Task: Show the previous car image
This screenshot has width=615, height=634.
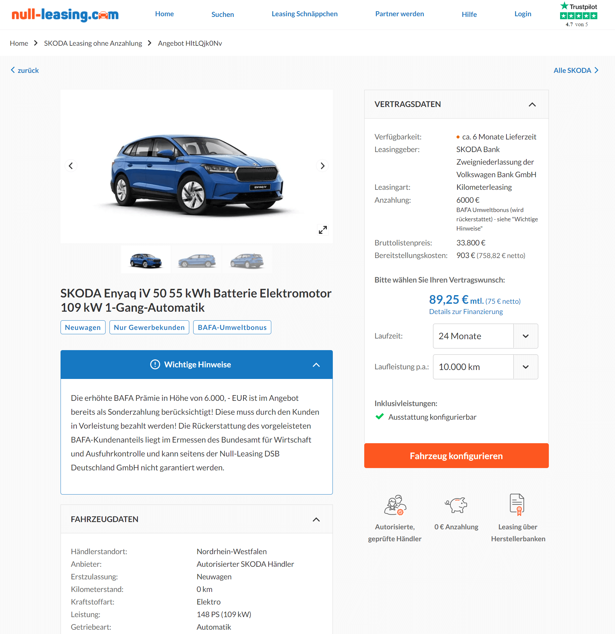Action: 71,166
